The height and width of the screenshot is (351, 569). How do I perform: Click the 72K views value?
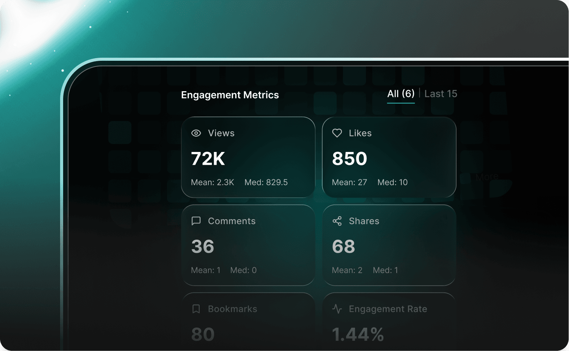coord(208,158)
